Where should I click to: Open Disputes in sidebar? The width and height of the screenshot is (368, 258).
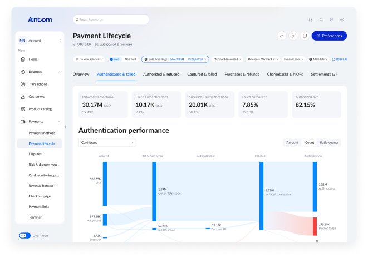point(35,154)
